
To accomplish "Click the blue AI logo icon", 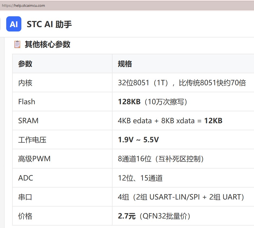I will pos(14,24).
